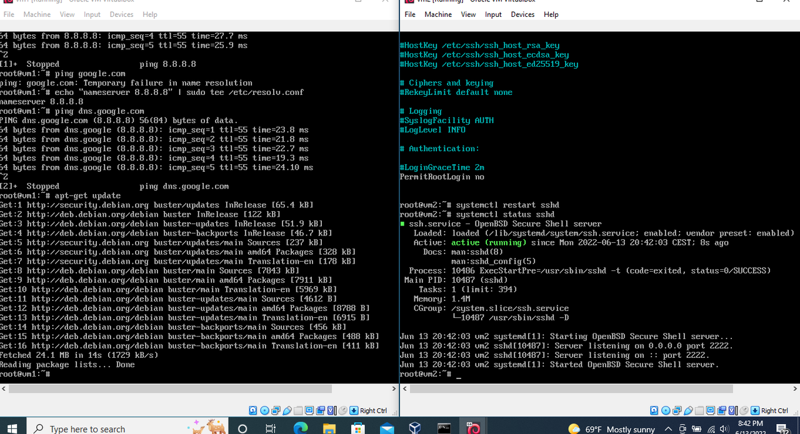This screenshot has width=800, height=434.
Task: Open Command Prompt icon on the taskbar
Action: tap(444, 428)
